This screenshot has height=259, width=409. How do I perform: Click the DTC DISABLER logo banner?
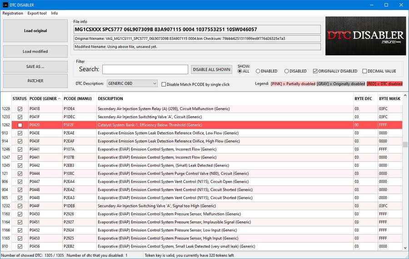365,36
